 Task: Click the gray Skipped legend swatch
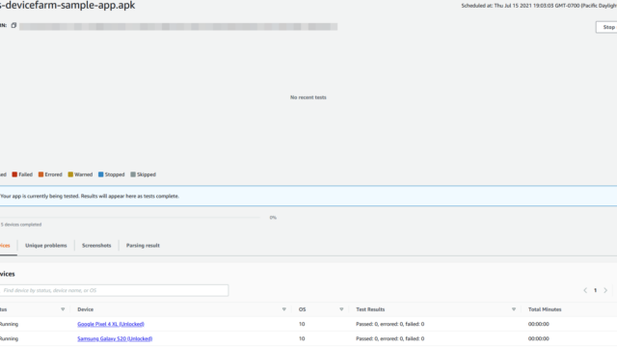click(x=133, y=174)
